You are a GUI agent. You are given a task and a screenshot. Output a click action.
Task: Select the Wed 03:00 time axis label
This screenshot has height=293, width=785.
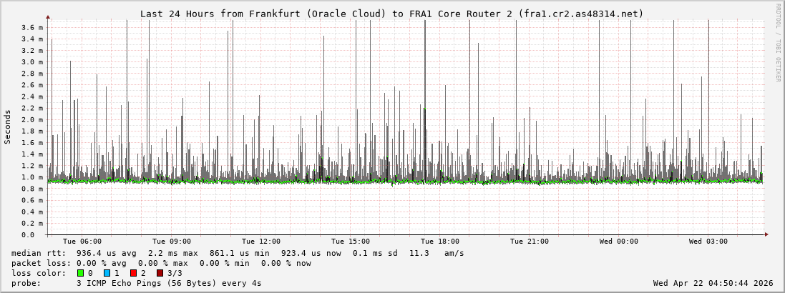tap(708, 242)
